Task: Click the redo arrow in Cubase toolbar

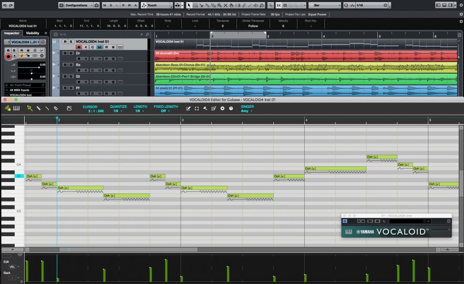Action: coord(11,5)
